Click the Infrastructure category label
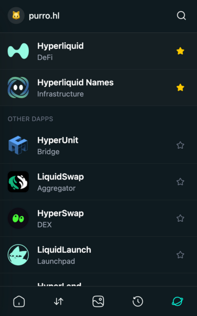Viewport: 197px width, 316px height. pyautogui.click(x=60, y=94)
